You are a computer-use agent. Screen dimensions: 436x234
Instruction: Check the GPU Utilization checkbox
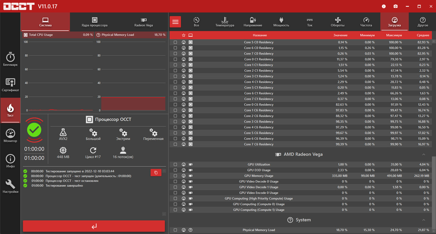[175, 164]
